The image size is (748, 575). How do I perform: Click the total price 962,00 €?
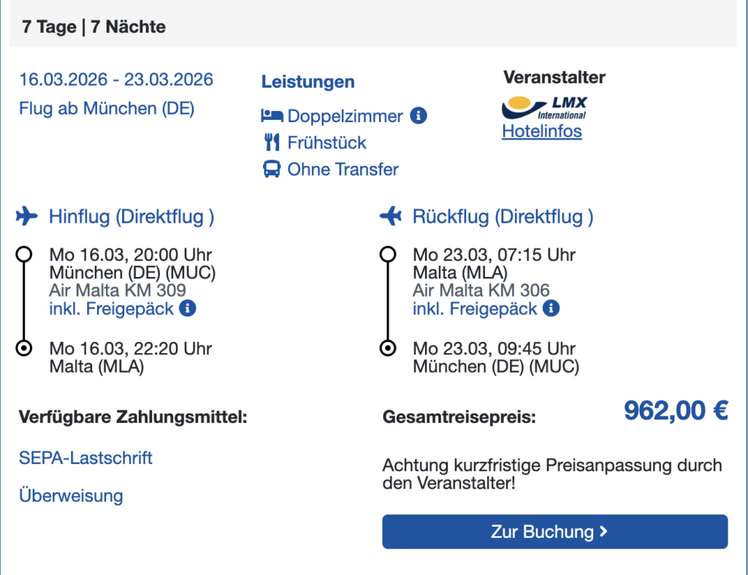click(x=676, y=411)
